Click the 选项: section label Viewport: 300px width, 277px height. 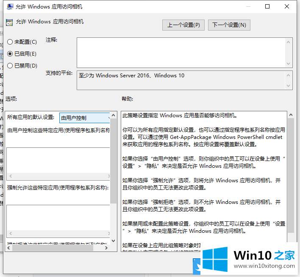11,99
